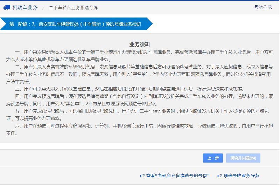280x185 pixels.
Task: Click the paragraph beginning 二、用户须录入真实有效
Action: 139,74
